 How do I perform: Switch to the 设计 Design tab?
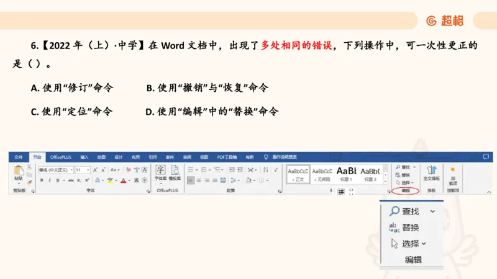(119, 157)
